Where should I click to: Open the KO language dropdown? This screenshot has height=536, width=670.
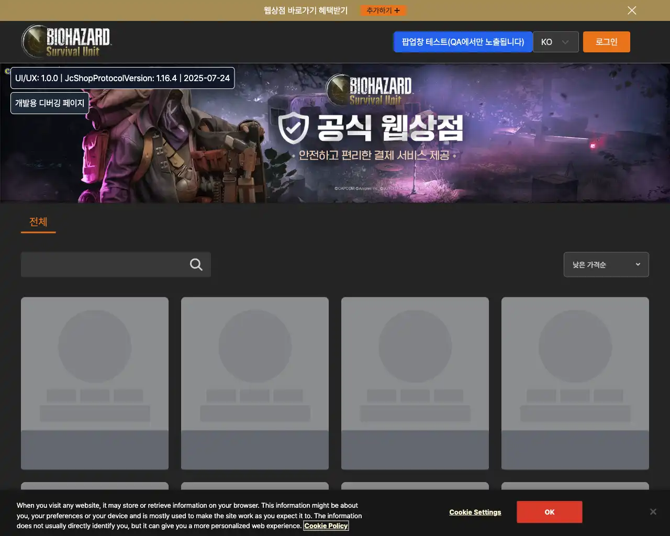click(556, 42)
